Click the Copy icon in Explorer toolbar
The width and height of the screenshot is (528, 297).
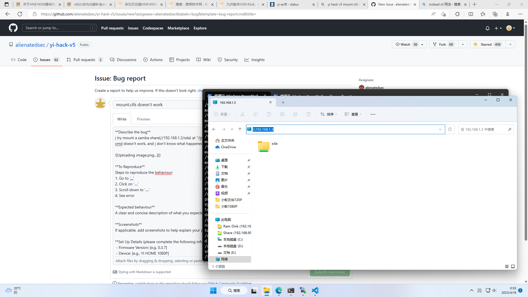point(255,114)
